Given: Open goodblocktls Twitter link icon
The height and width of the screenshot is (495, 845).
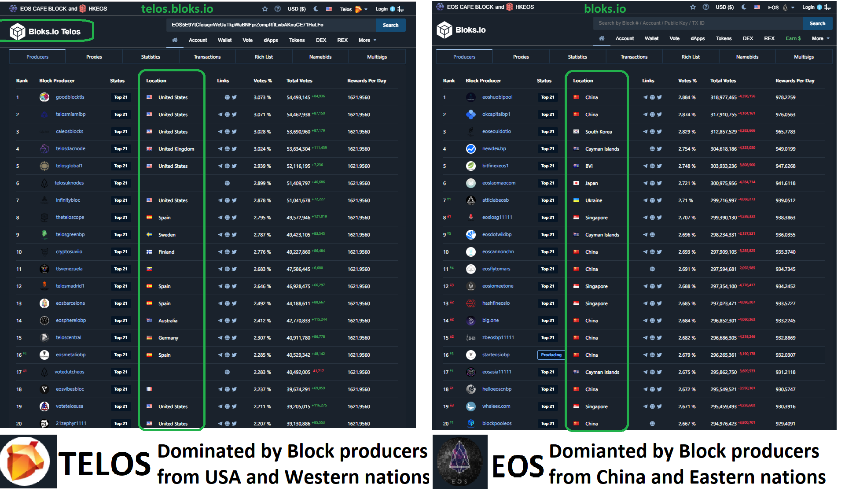Looking at the screenshot, I should pyautogui.click(x=234, y=97).
